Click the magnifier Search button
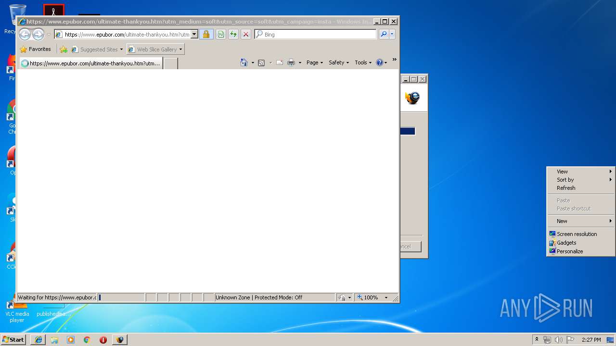Viewport: 616px width, 346px height. click(384, 34)
